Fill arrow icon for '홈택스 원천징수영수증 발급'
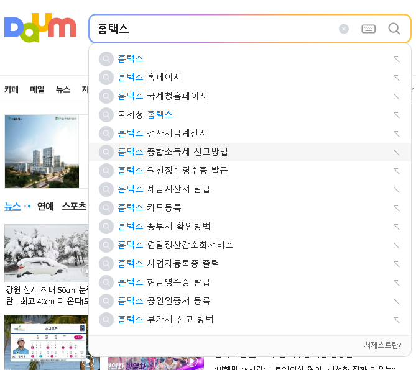This screenshot has width=416, height=370. pos(396,171)
